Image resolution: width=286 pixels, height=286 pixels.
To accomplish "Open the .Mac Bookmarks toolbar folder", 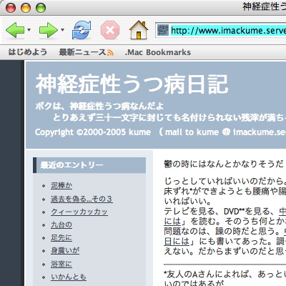I will point(158,52).
